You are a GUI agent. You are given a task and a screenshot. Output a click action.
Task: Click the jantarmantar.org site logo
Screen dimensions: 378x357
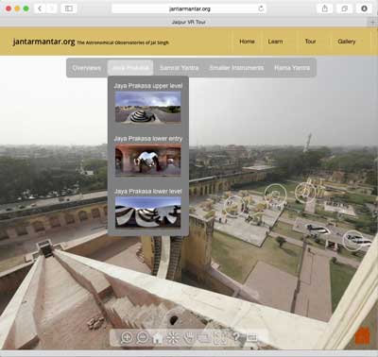pos(43,42)
